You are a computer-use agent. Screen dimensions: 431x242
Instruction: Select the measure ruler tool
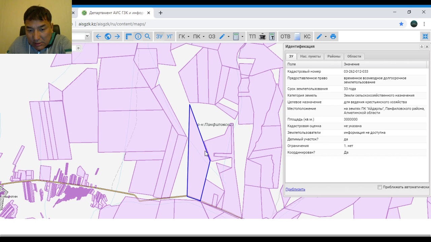point(129,37)
